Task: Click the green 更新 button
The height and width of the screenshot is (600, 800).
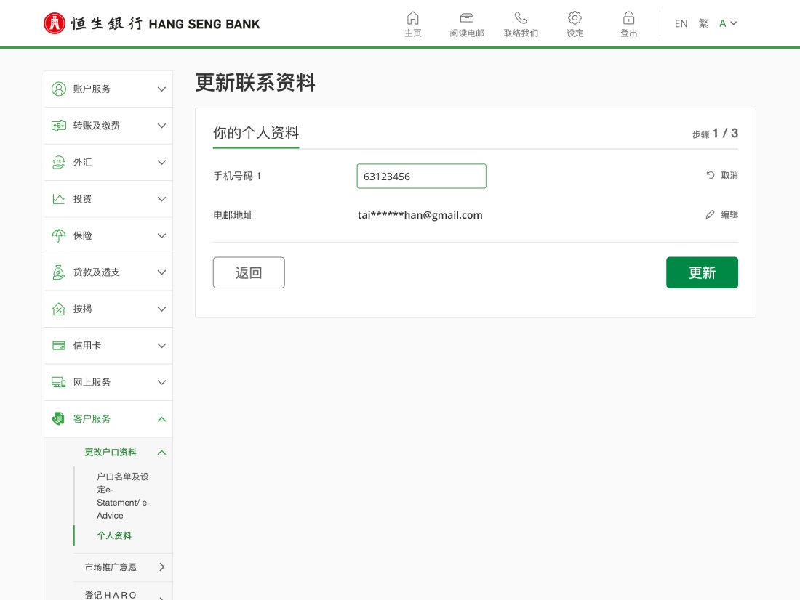Action: (x=702, y=272)
